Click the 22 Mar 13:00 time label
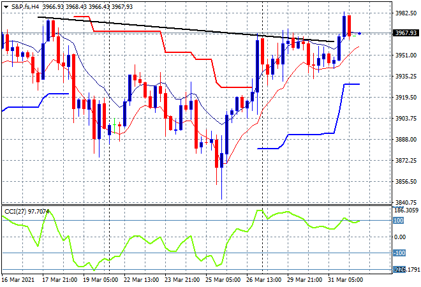Image resolution: width=421 pixels, height=287 pixels. [x=141, y=280]
